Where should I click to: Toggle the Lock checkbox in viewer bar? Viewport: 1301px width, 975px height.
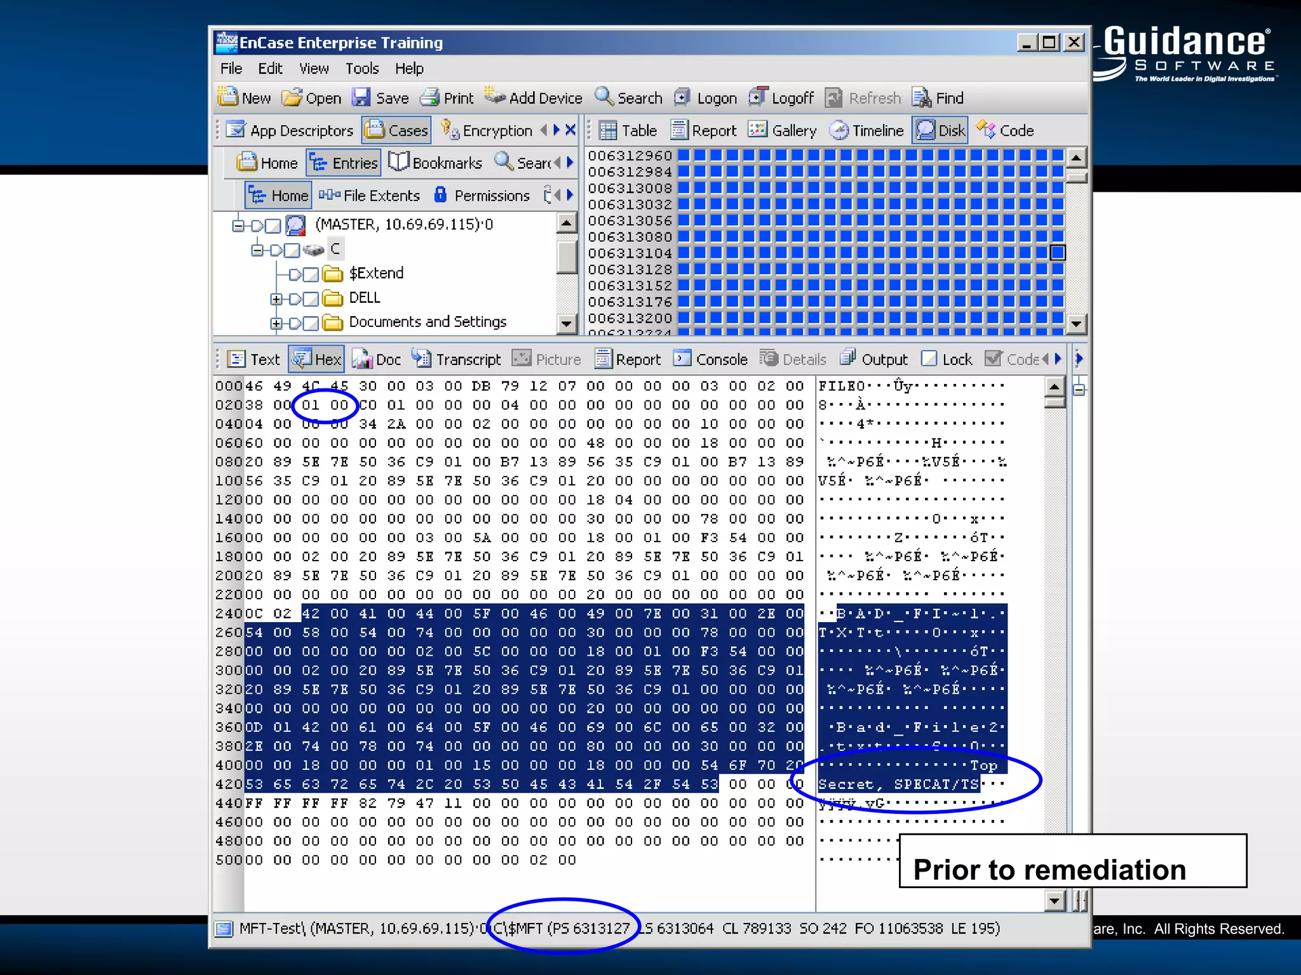click(x=929, y=359)
